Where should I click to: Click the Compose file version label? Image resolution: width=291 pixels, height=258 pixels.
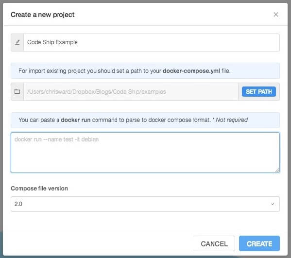pyautogui.click(x=39, y=189)
